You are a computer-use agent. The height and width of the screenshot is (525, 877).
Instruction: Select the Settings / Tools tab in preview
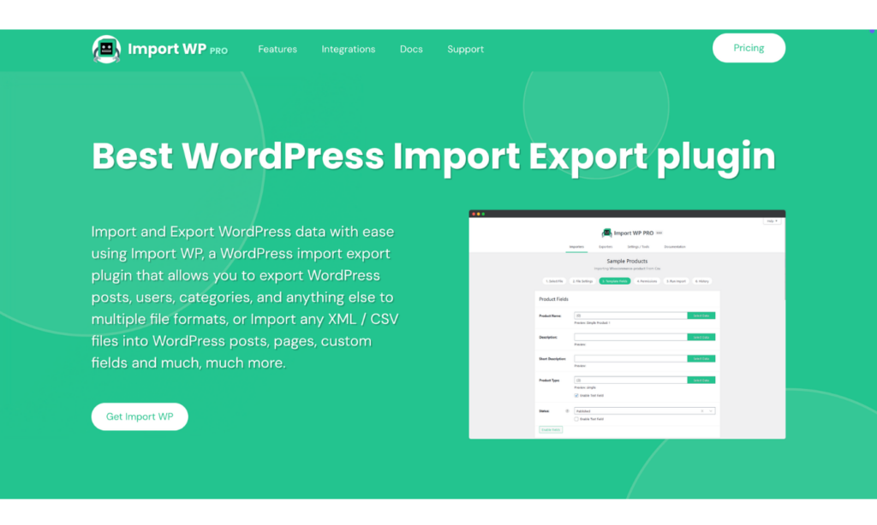pyautogui.click(x=638, y=247)
